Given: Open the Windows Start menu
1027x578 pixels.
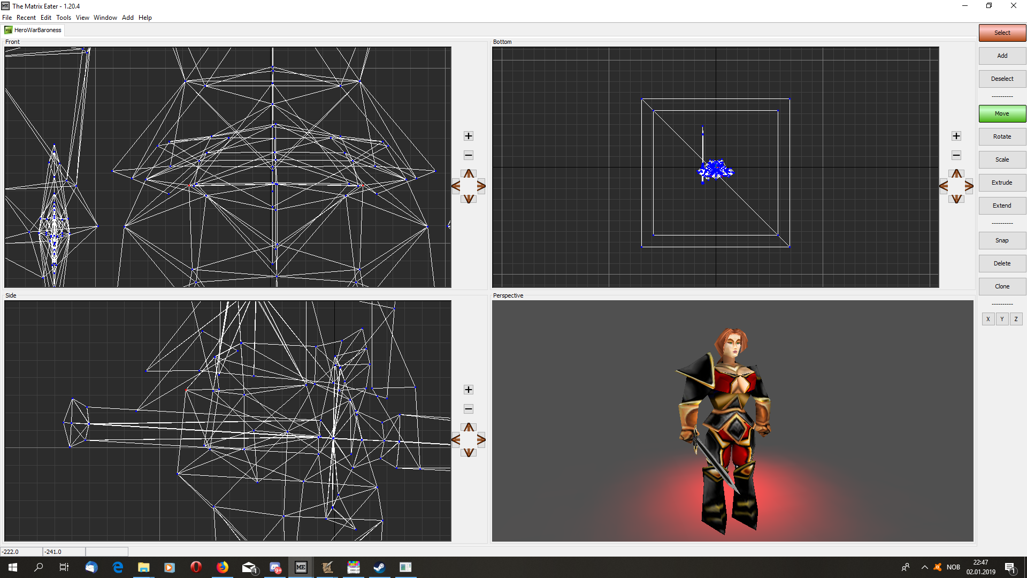Looking at the screenshot, I should [13, 567].
